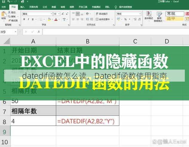Apply the yellow 适中 cell style
Viewport: 189px width, 147px height.
(175, 19)
